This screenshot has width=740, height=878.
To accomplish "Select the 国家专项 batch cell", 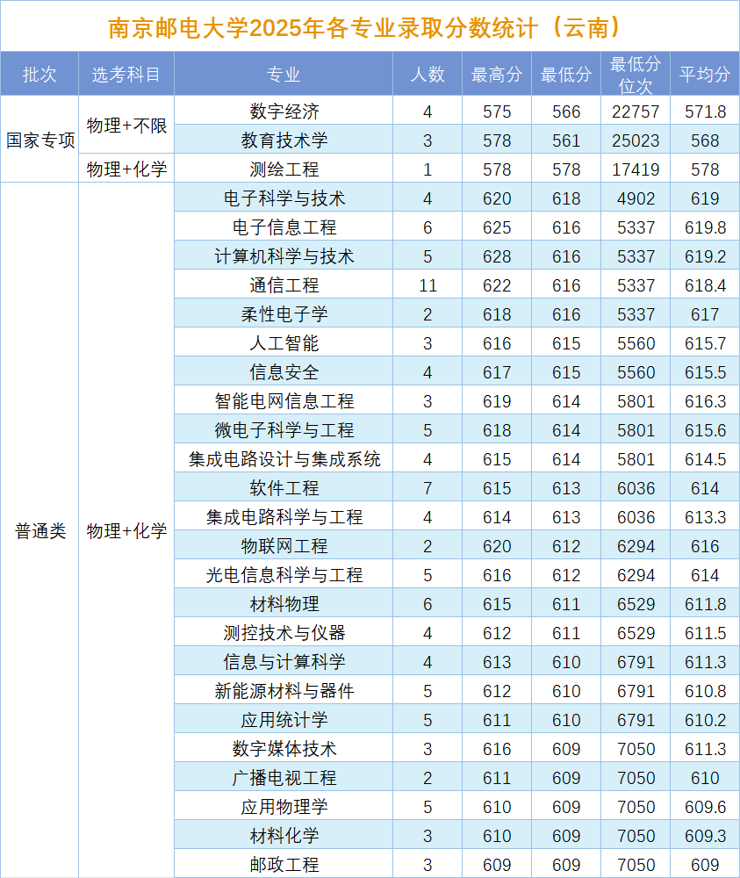I will coord(40,140).
